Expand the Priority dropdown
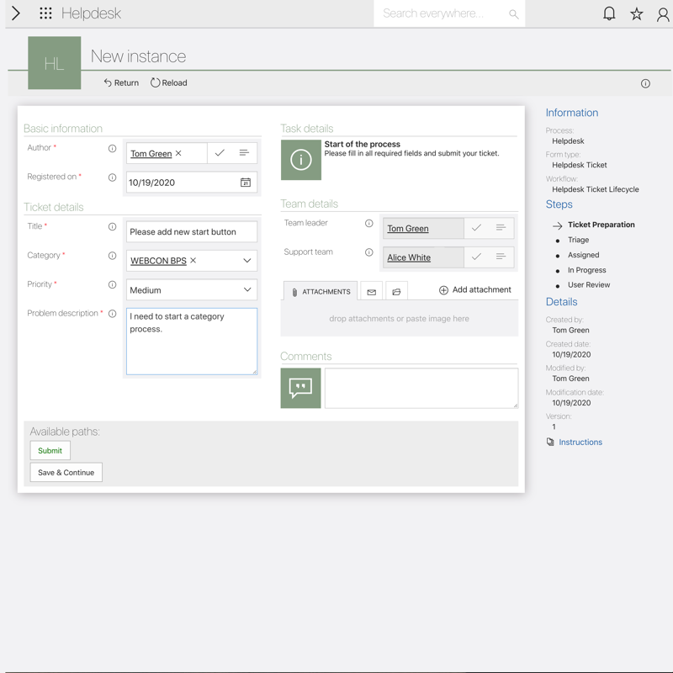The image size is (673, 673). [247, 290]
